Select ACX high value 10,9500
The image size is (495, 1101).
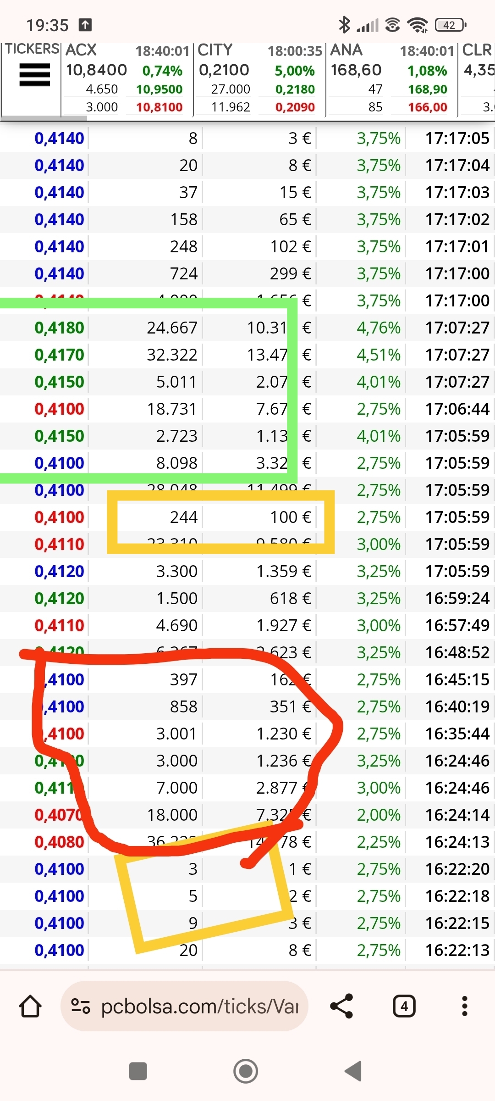click(x=159, y=89)
